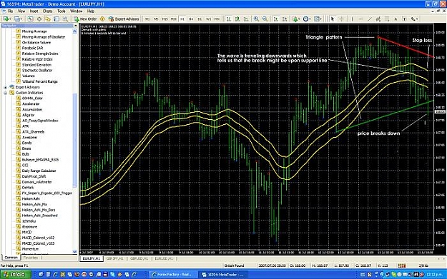This screenshot has height=279, width=447.
Task: Switch to the Favorites navigator tab
Action: point(31,258)
